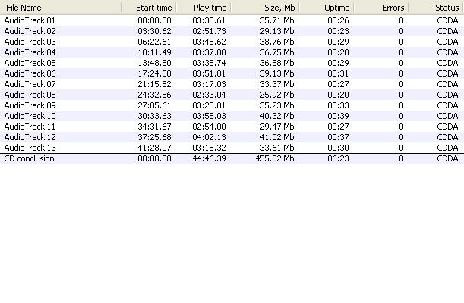Screen dimensions: 464x303
Task: Select the AudioTrack 01 row
Action: tap(30, 20)
